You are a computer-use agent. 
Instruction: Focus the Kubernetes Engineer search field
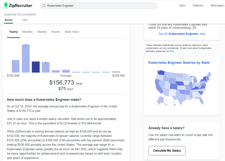tap(99, 6)
